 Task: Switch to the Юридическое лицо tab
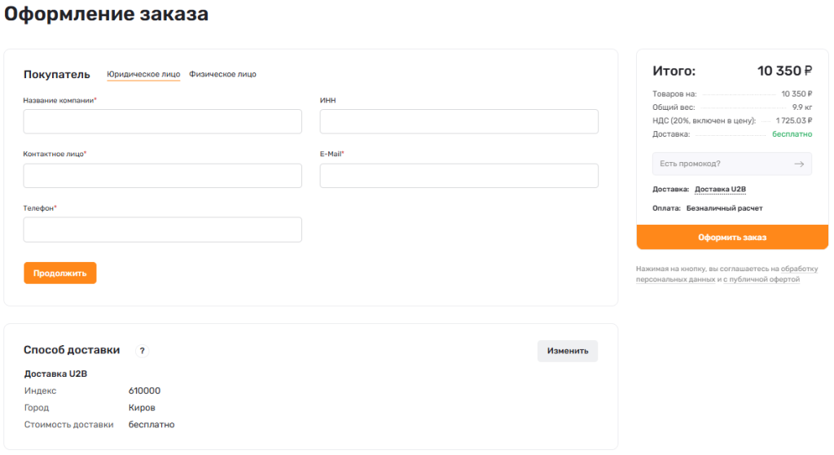point(143,74)
